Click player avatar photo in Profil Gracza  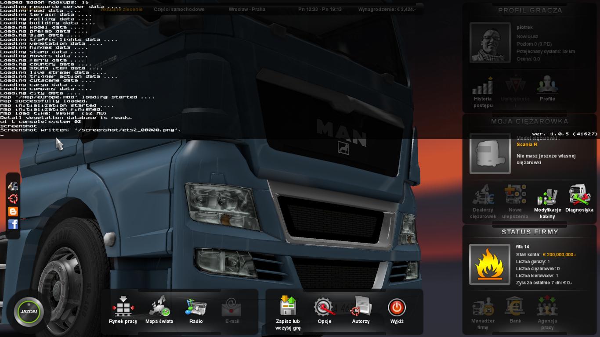(x=490, y=43)
